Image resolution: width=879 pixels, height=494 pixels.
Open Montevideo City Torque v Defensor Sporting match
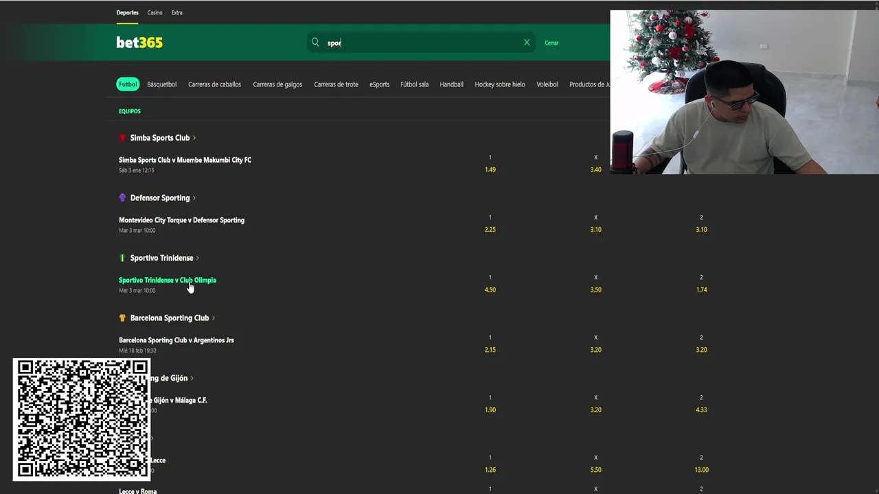click(x=181, y=220)
